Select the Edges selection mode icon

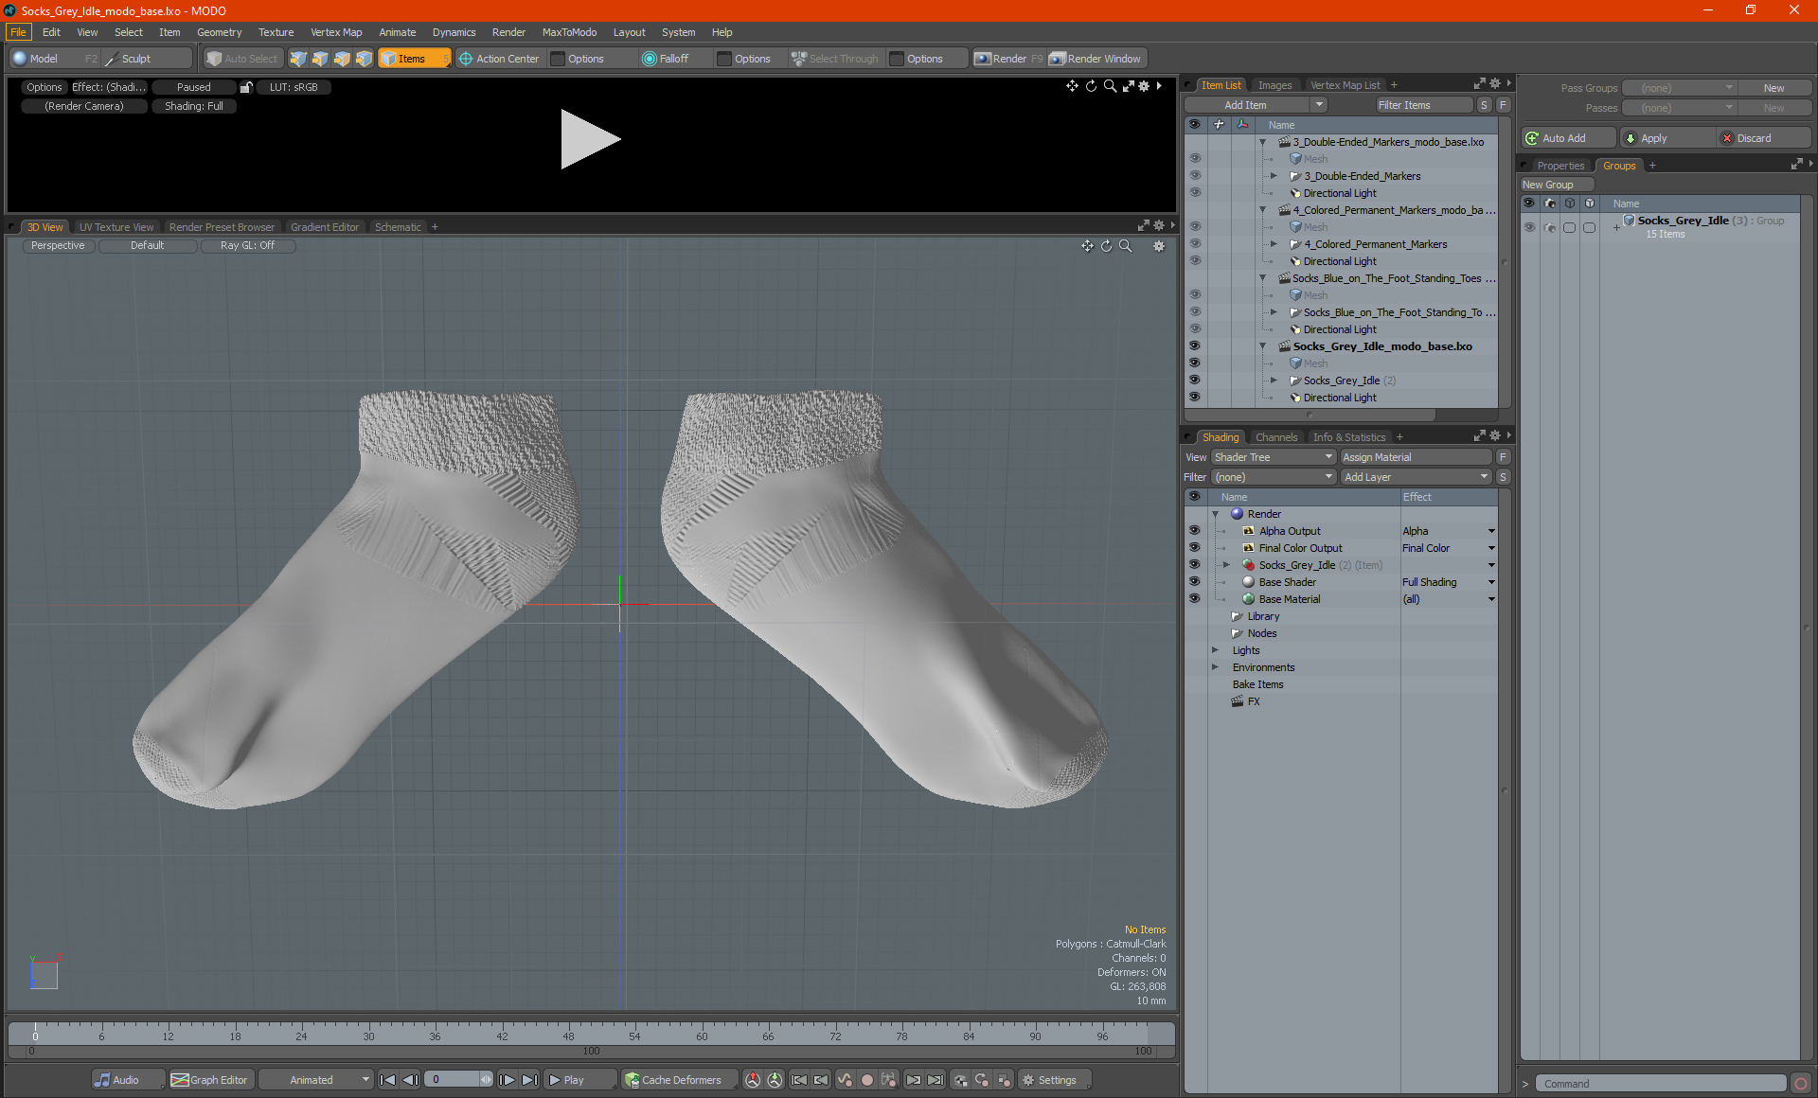coord(320,59)
